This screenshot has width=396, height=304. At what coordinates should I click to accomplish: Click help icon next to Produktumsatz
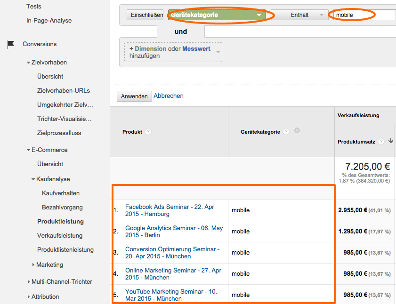[x=381, y=141]
